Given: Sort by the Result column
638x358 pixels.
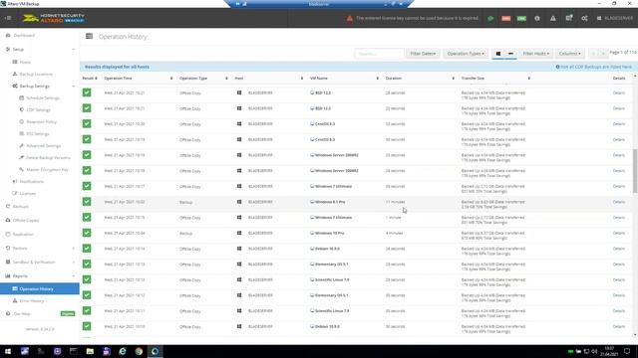Looking at the screenshot, I should point(90,78).
